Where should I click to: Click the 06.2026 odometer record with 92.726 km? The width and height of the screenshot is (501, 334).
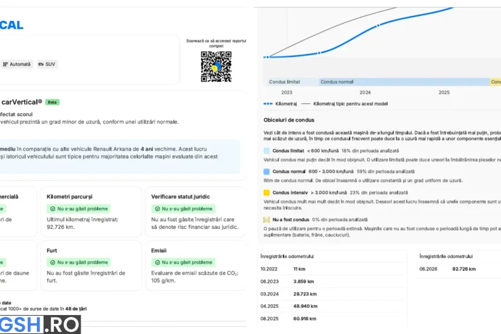(448, 269)
